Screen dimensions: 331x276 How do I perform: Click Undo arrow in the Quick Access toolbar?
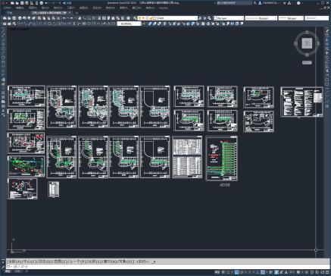(x=46, y=3)
